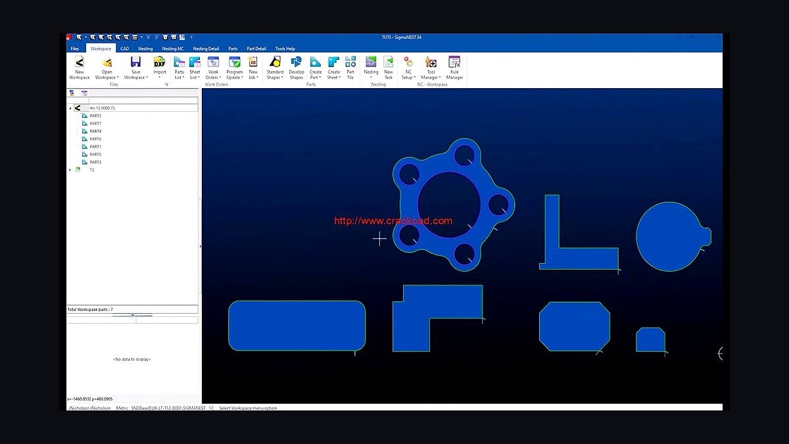The height and width of the screenshot is (444, 789).
Task: Select PART3 in the tree
Action: click(x=95, y=162)
